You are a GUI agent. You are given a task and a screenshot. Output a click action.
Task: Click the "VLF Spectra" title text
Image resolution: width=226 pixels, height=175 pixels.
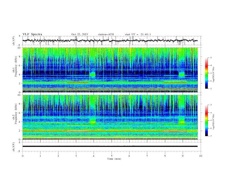click(32, 34)
